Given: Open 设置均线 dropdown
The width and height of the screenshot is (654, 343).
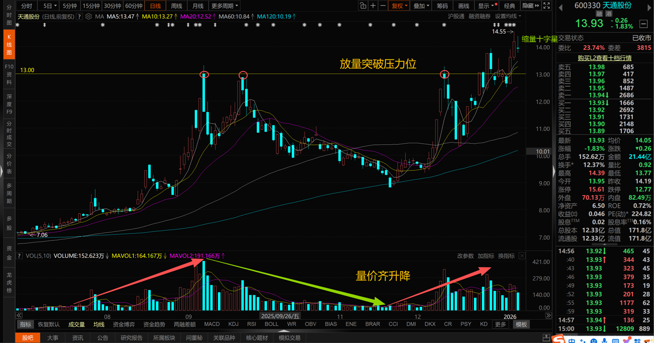Looking at the screenshot, I should [508, 16].
